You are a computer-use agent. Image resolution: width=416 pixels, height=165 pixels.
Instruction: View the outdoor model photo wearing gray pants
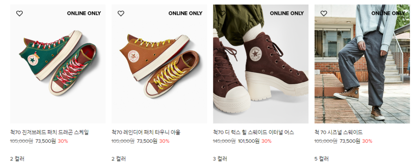(362, 64)
